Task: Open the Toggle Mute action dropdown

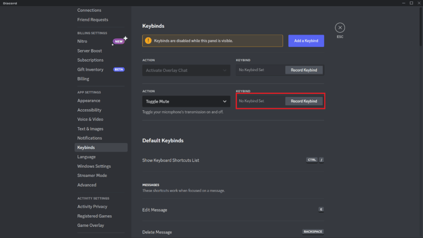Action: coord(186,101)
